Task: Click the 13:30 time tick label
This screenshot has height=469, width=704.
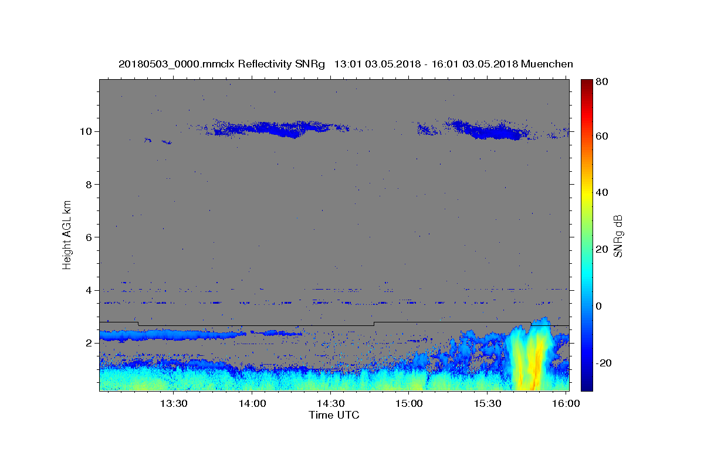Action: click(174, 404)
